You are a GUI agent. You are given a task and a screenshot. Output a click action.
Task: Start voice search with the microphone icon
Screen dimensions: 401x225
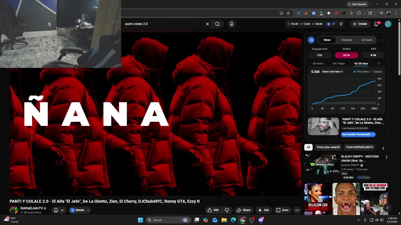[232, 24]
